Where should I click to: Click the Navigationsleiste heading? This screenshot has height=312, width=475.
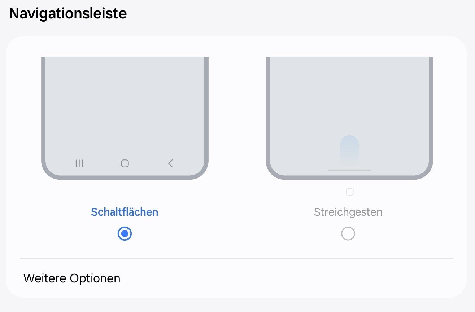68,14
